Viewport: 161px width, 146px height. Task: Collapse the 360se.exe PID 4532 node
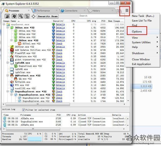(8, 28)
